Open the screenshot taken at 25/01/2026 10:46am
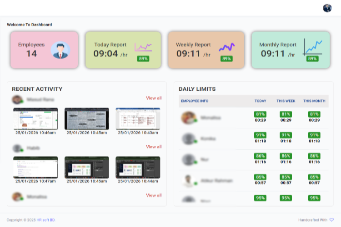 35,119
